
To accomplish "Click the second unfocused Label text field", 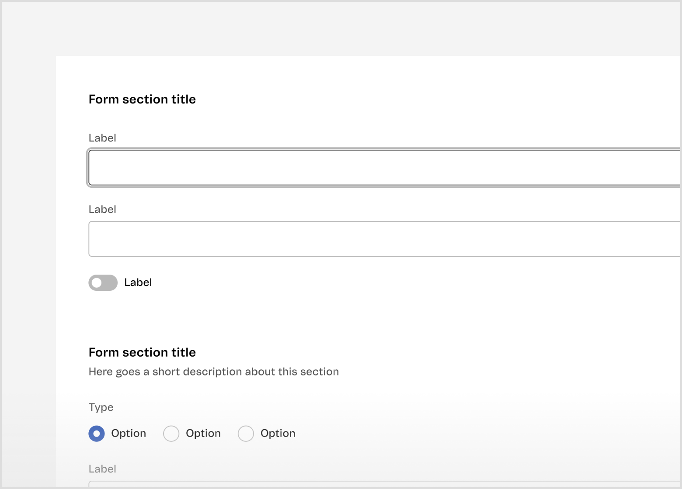I will pos(385,239).
